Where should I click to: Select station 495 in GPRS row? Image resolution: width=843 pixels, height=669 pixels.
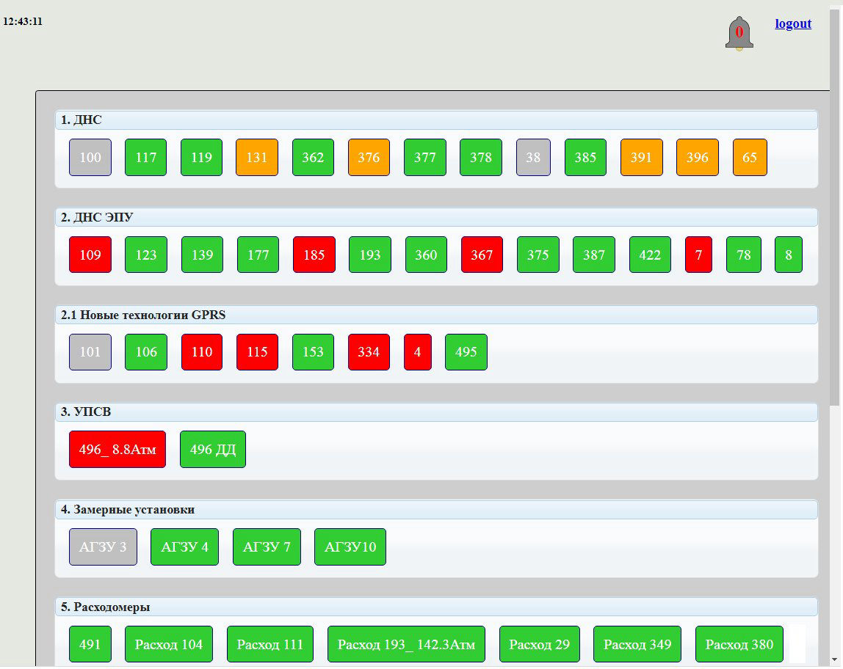466,352
